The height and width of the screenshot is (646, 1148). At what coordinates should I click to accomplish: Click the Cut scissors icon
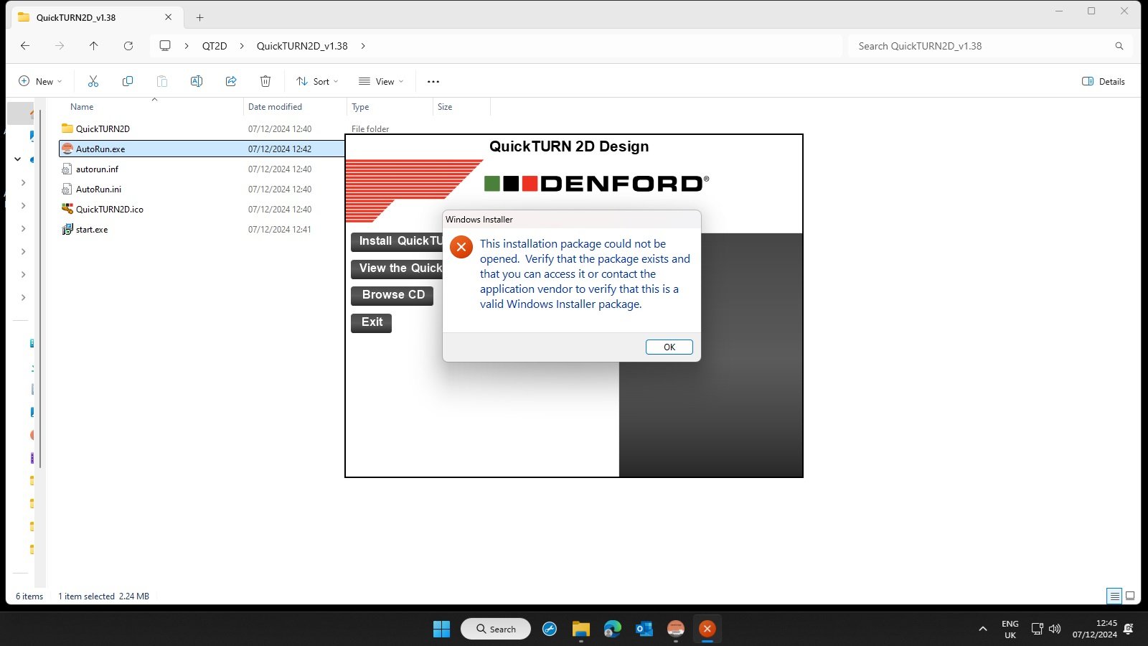click(x=93, y=81)
